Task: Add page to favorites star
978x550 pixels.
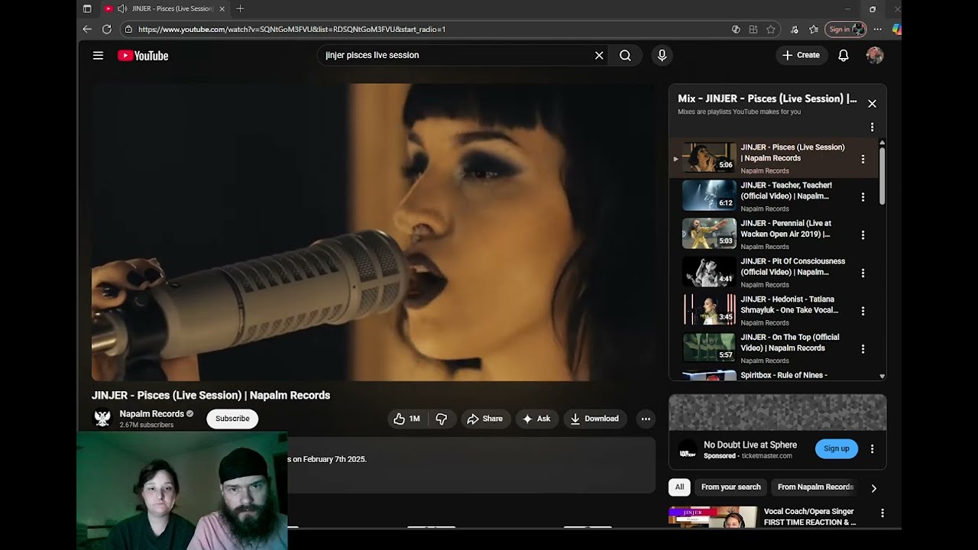Action: click(x=771, y=29)
